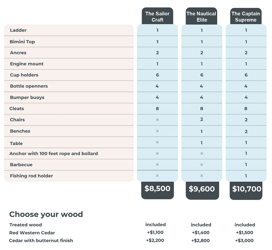Click the Nautical Elite Anchor with rope X mark
272x250 pixels.
coord(202,153)
